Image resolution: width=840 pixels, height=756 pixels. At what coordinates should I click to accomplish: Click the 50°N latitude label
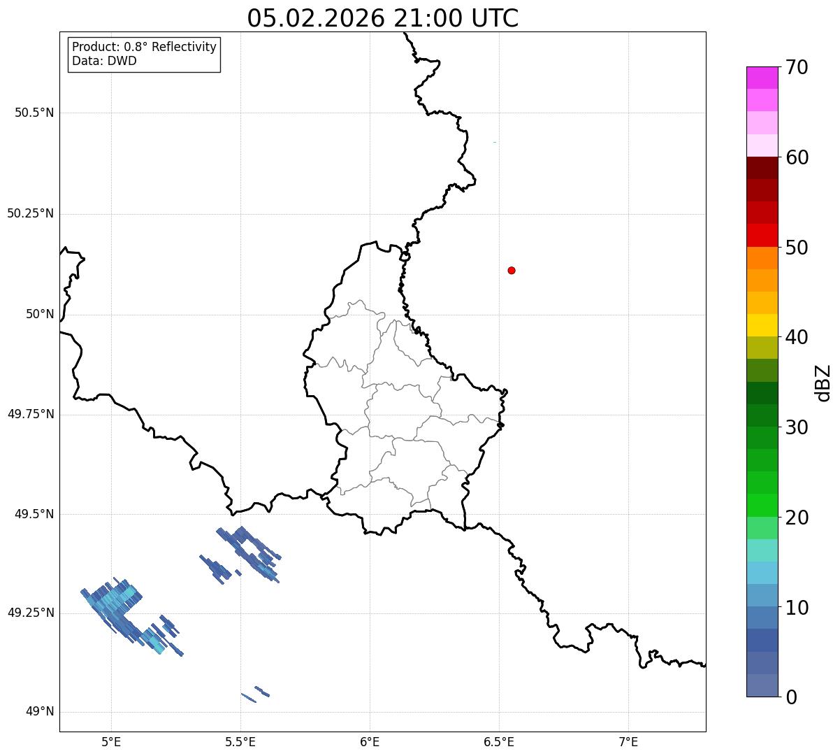[40, 314]
